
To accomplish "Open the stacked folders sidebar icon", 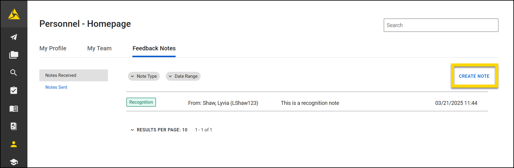I will click(x=14, y=55).
